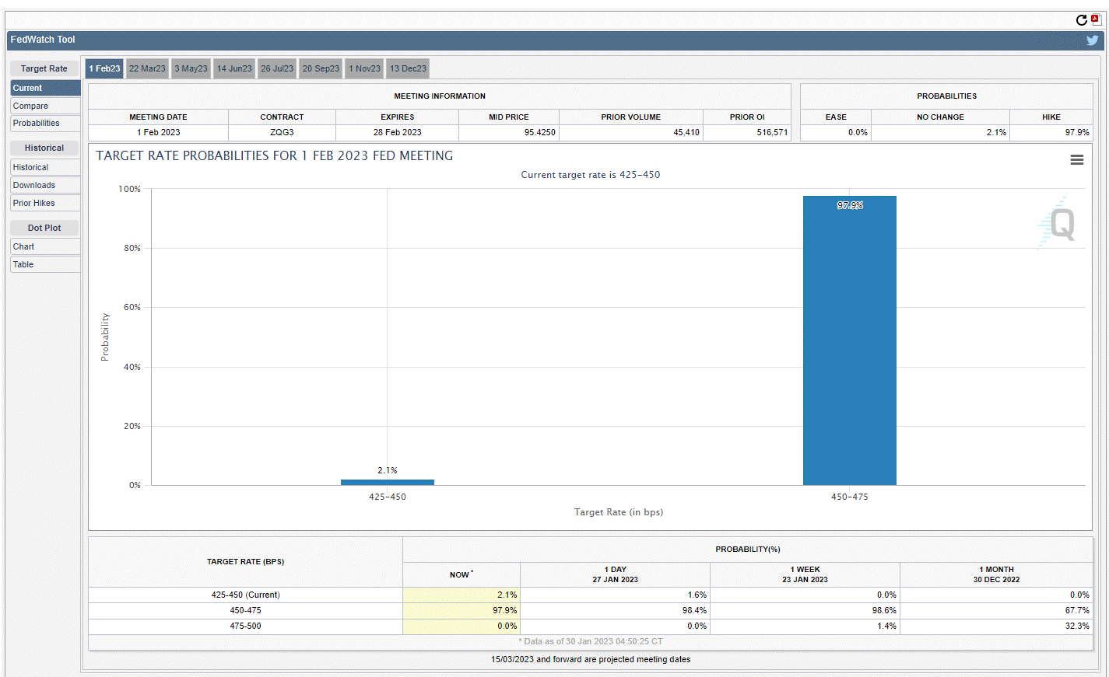This screenshot has height=677, width=1109.
Task: Click the refresh icon at top right
Action: [x=1081, y=20]
